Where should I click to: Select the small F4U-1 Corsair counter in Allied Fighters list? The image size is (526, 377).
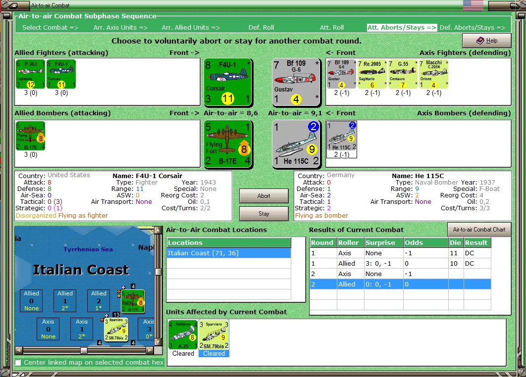click(61, 74)
